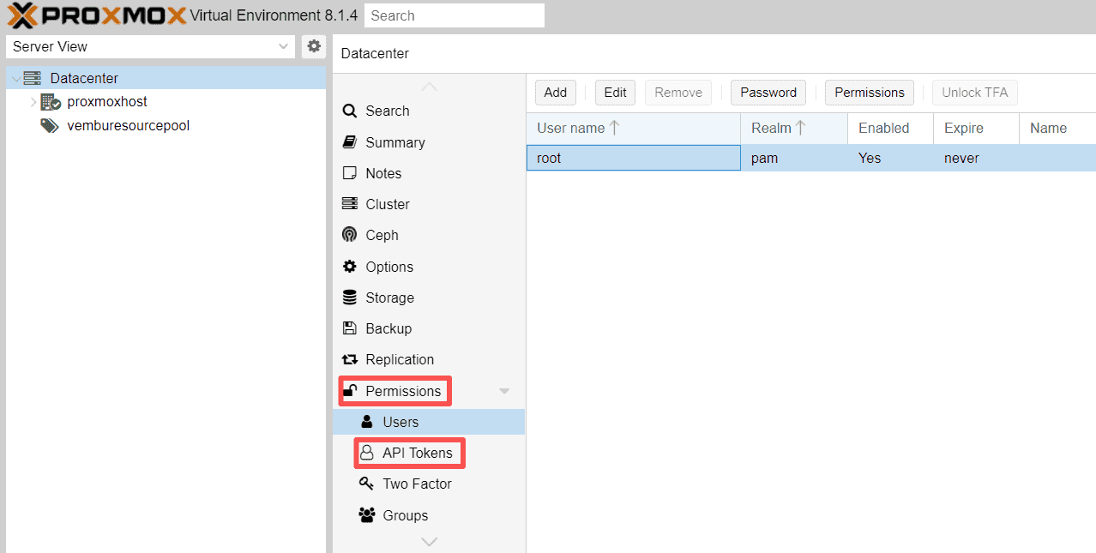Click the Cluster servers icon

click(x=349, y=204)
